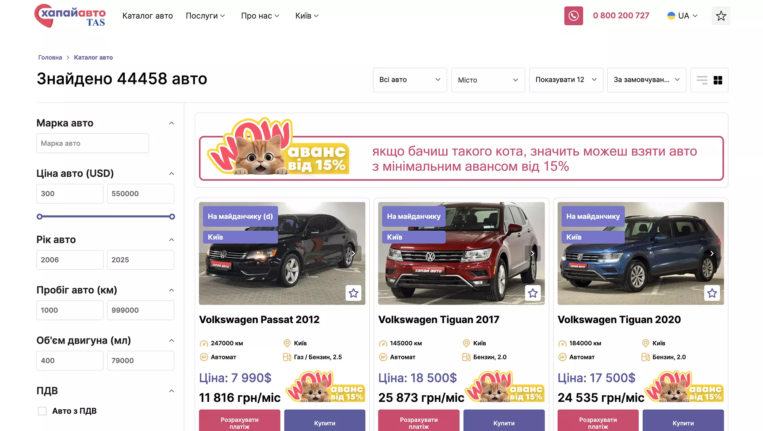The width and height of the screenshot is (763, 431).
Task: Click the price range slider handle
Action: click(39, 217)
